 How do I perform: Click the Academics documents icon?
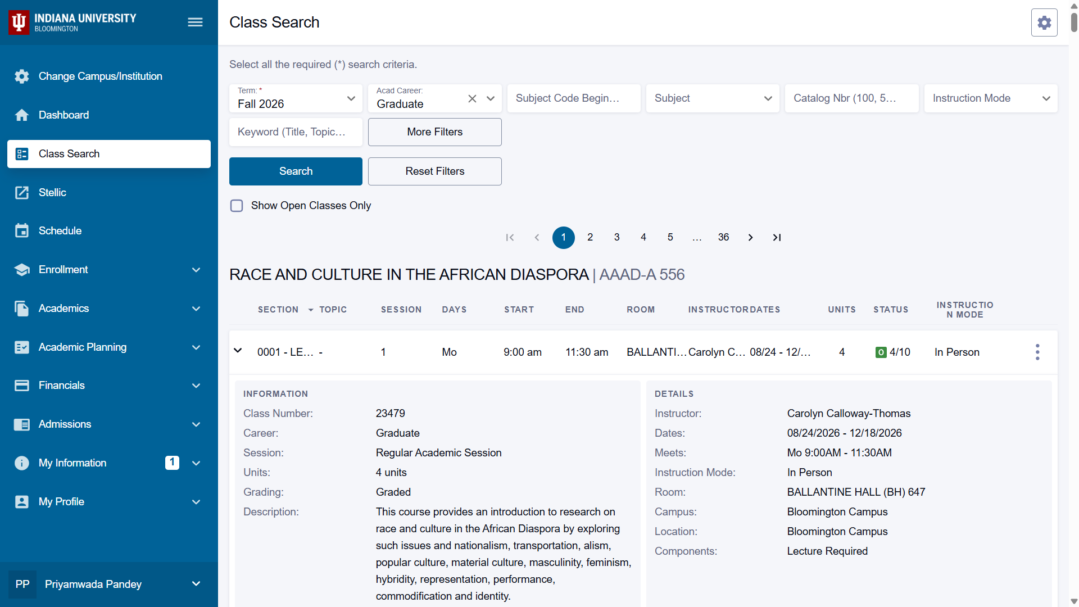coord(22,309)
